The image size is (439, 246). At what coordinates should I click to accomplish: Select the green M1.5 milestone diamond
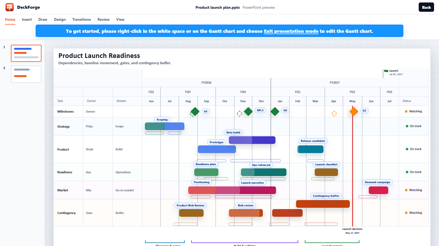(248, 112)
